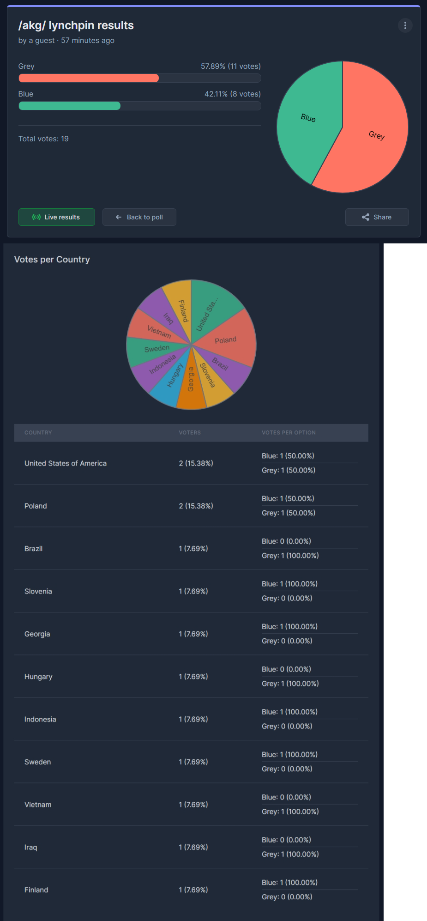
Task: Click Finland's Grey: 0 (0.00%) value
Action: 287,897
